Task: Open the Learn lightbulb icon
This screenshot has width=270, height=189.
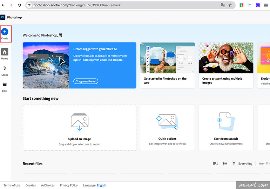Action: [5, 68]
